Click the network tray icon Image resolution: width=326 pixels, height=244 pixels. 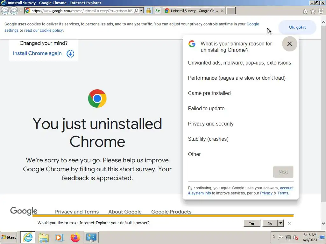(288, 237)
